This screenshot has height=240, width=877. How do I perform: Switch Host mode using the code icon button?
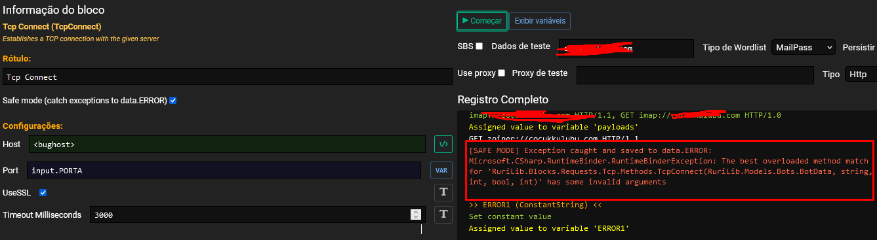[443, 144]
